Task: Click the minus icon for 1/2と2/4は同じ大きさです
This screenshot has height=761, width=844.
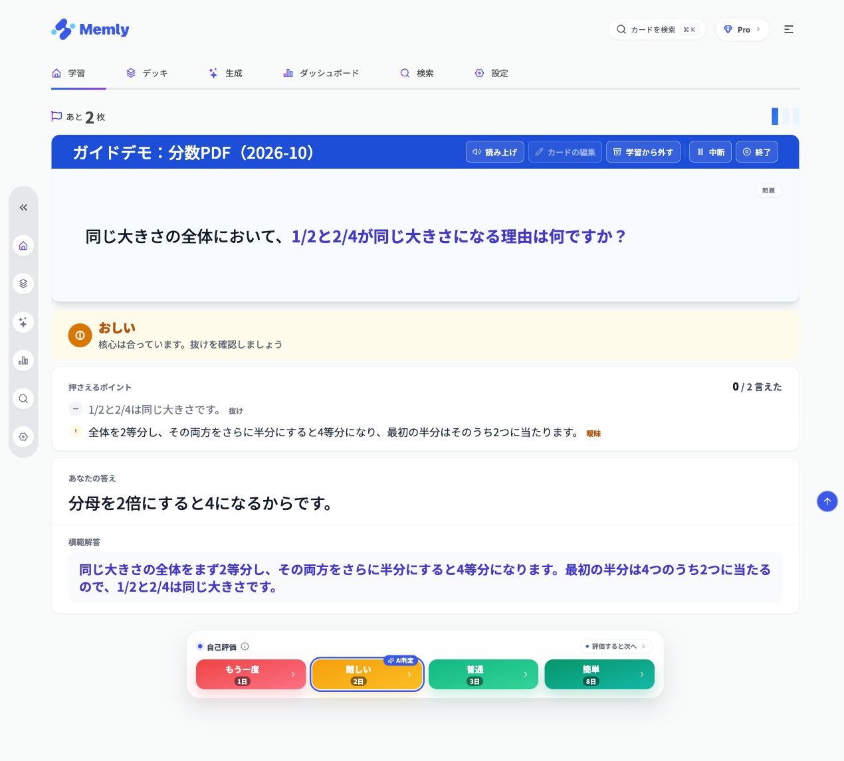Action: (76, 409)
